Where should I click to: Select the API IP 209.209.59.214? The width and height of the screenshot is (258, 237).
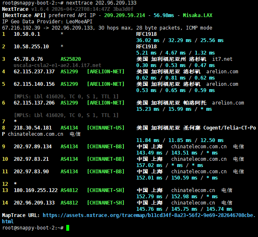pyautogui.click(x=125, y=15)
